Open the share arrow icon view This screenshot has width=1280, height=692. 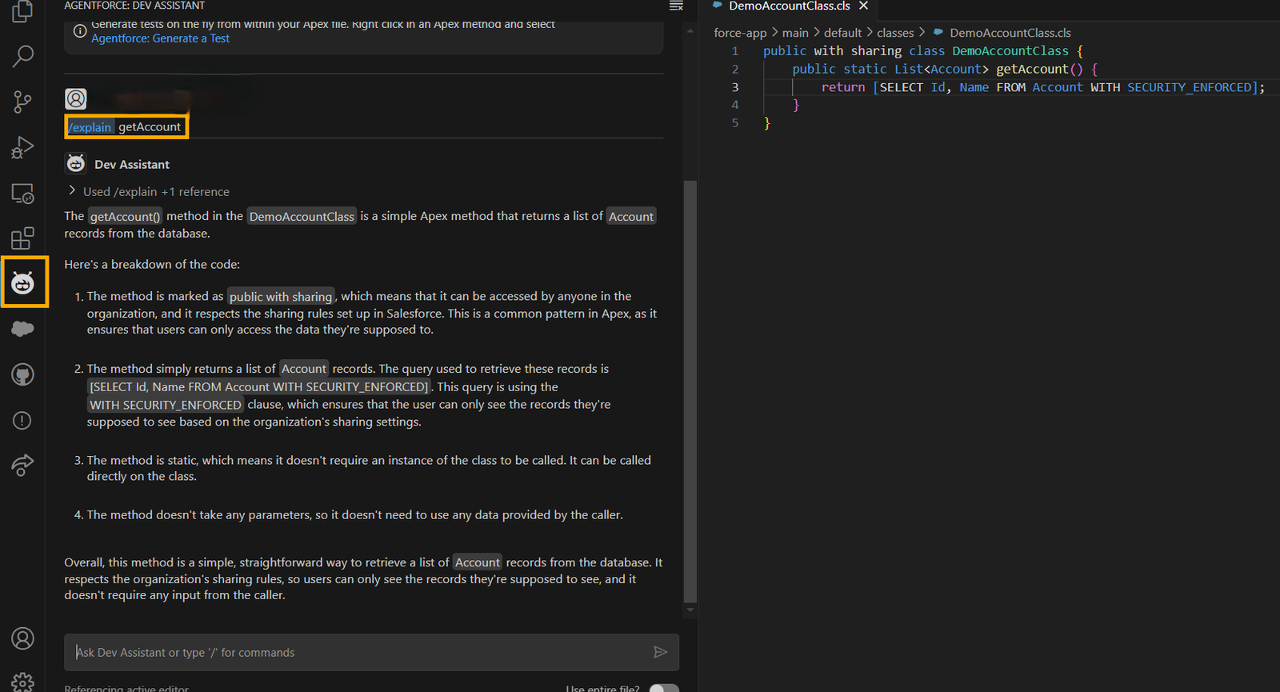tap(22, 465)
